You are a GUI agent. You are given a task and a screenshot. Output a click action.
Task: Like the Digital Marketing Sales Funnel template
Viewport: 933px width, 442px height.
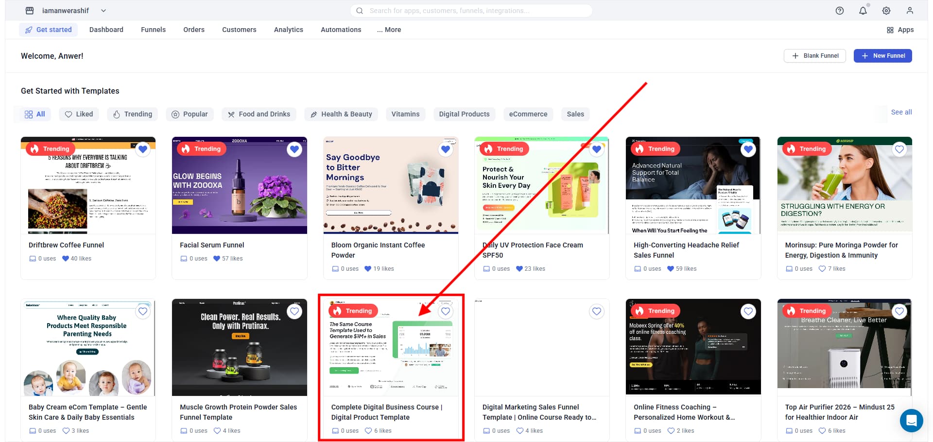(x=596, y=311)
